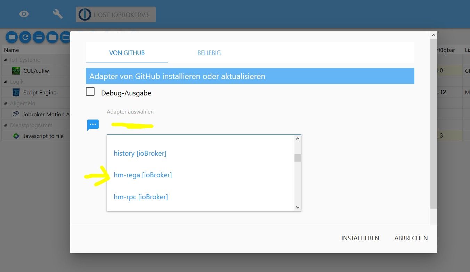Select the Script Engine row name

click(x=40, y=93)
